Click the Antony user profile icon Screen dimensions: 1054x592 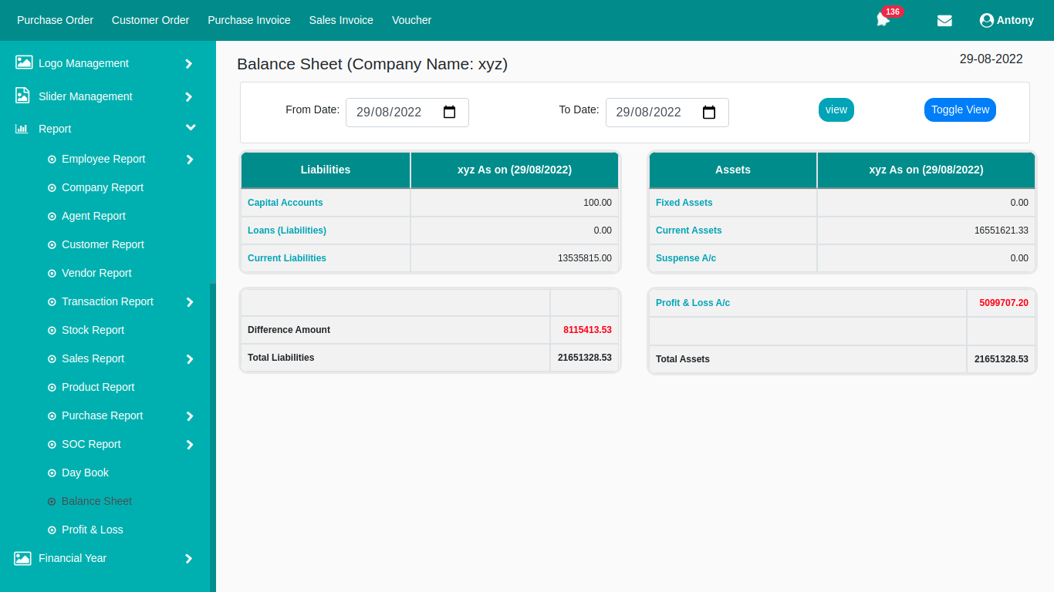click(x=986, y=21)
